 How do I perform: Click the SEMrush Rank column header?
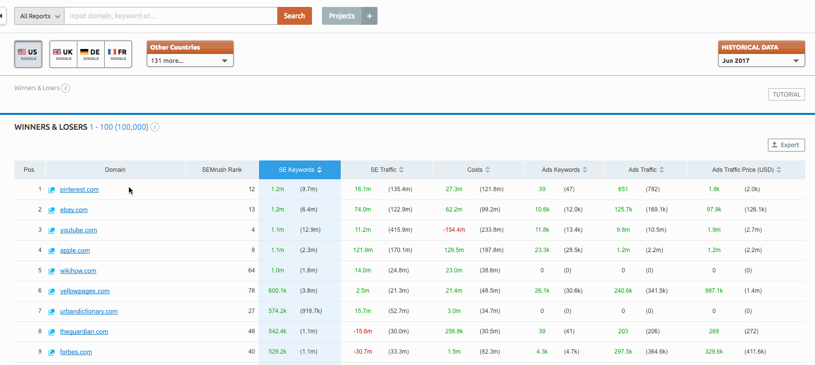pyautogui.click(x=222, y=170)
